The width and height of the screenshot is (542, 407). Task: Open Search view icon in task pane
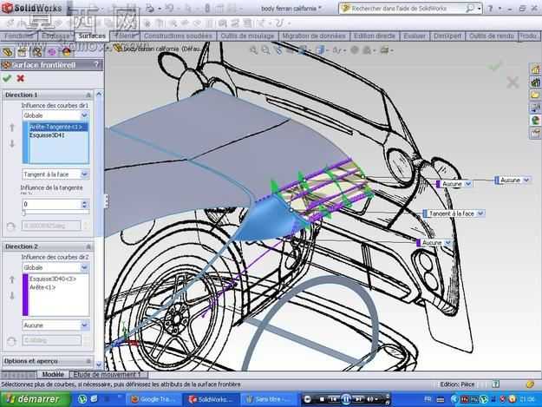point(535,108)
